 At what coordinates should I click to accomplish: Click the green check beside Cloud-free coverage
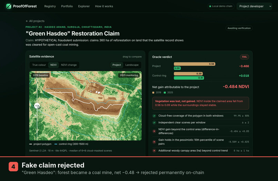154,116
